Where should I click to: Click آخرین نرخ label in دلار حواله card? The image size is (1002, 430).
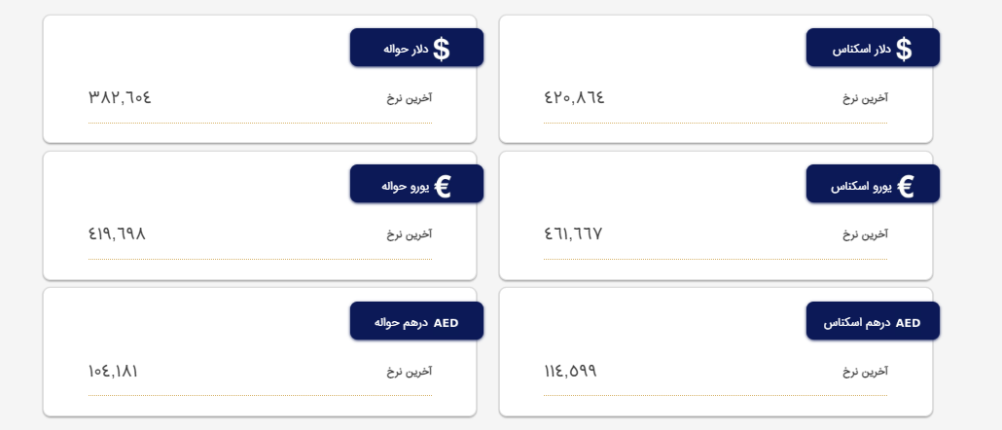[409, 98]
